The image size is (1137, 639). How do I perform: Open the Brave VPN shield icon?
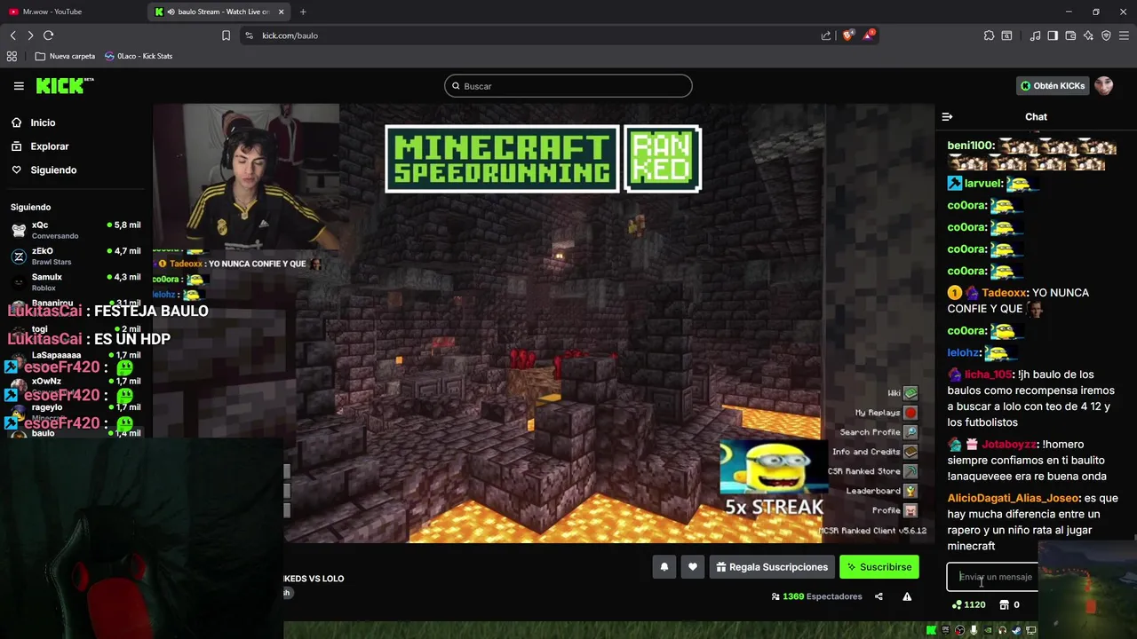1106,35
